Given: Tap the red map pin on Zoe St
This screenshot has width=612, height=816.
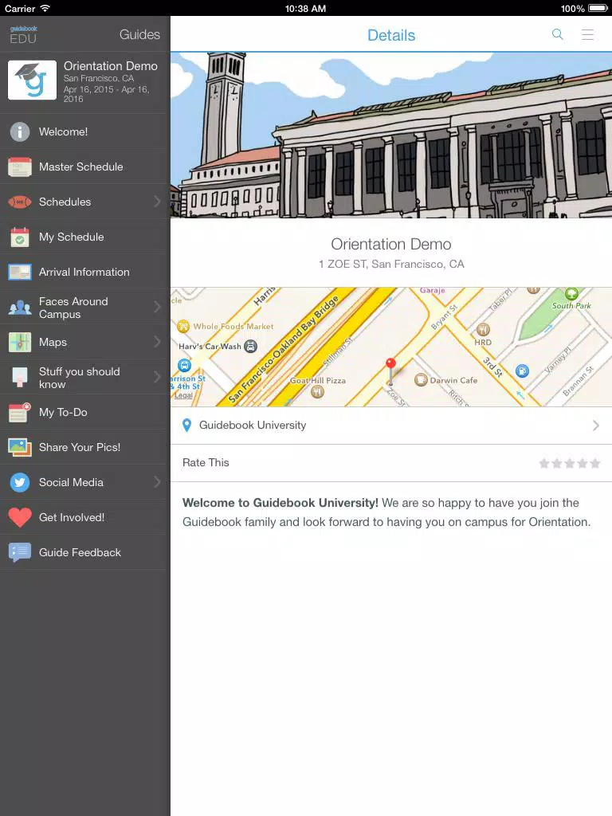Looking at the screenshot, I should [390, 371].
